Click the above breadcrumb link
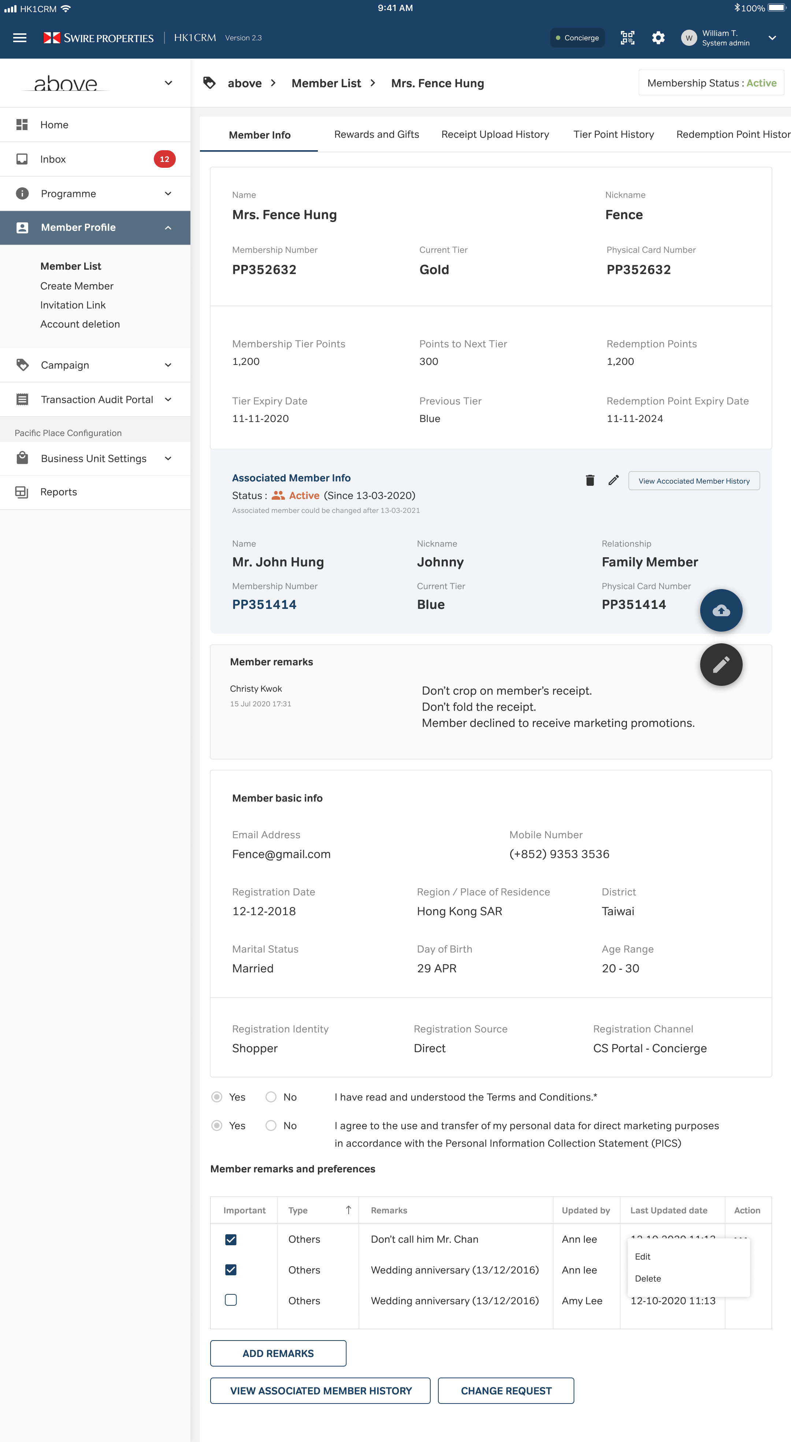 [x=245, y=83]
